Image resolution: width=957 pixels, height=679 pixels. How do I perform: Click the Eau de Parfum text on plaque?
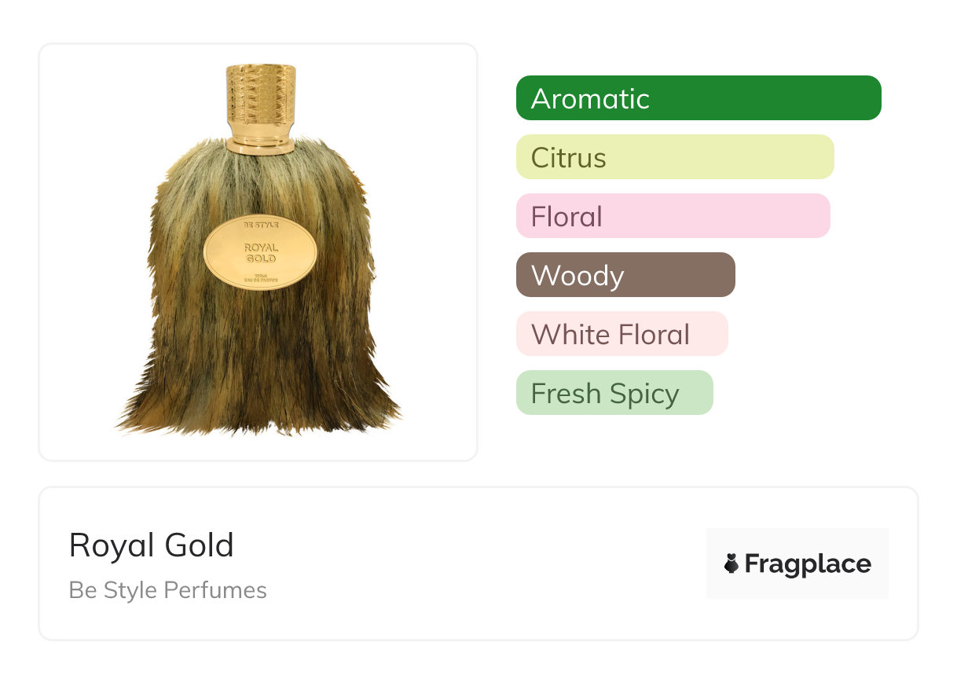pyautogui.click(x=260, y=282)
